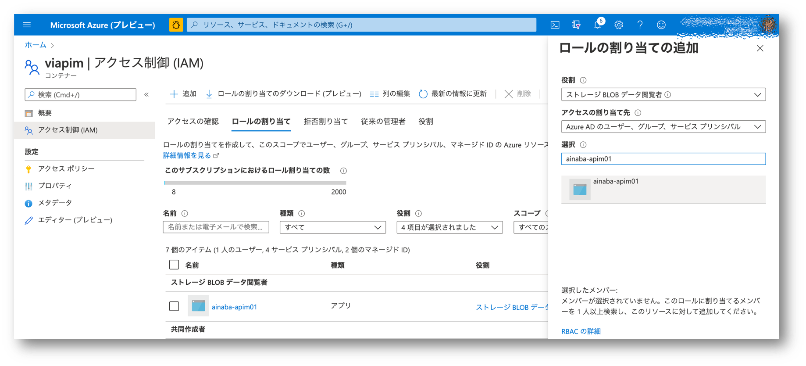Open RBAC の詳細 link

[x=581, y=331]
